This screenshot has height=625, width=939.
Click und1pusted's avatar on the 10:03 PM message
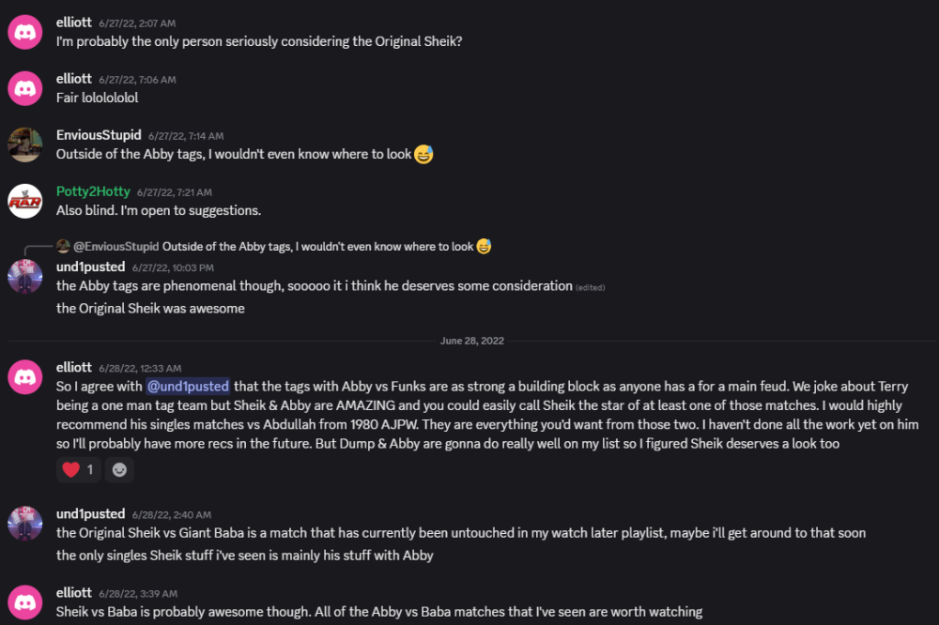pyautogui.click(x=24, y=277)
